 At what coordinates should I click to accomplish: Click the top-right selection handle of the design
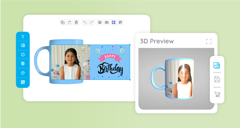(130, 45)
